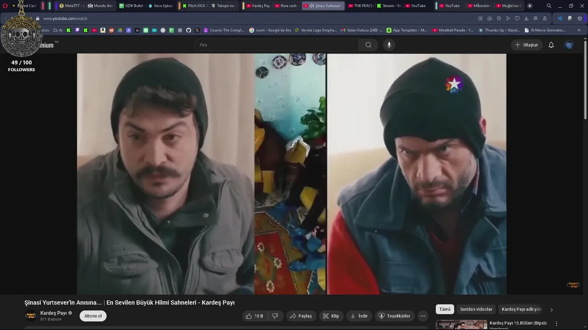Image resolution: width=588 pixels, height=330 pixels.
Task: Expand hidden bookmarks with double chevron
Action: (580, 30)
